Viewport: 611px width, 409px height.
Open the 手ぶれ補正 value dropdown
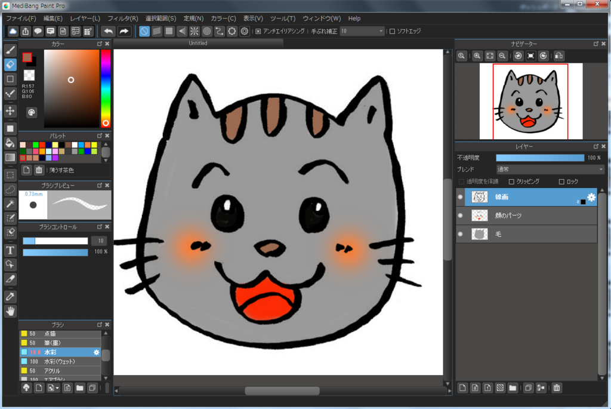tap(362, 31)
